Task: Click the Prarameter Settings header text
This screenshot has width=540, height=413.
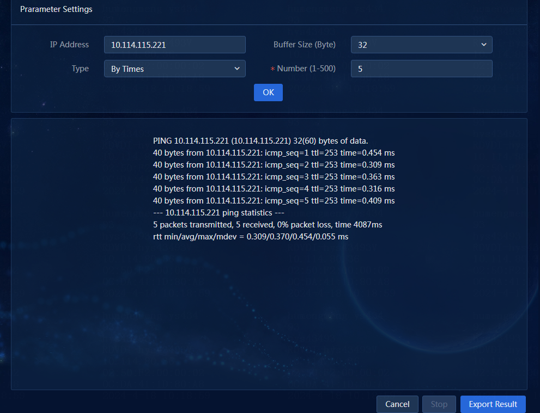Action: [x=56, y=9]
